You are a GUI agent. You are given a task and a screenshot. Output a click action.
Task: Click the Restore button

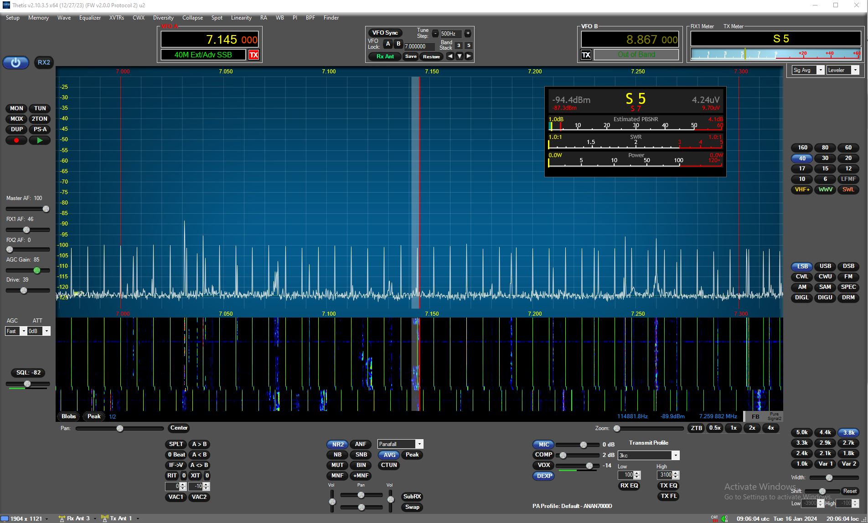point(431,56)
